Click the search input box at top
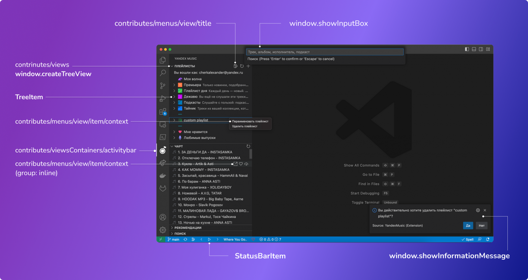This screenshot has width=528, height=280. coord(325,52)
